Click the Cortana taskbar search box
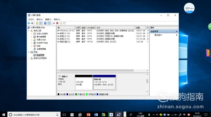The image size is (211, 117). point(34,115)
